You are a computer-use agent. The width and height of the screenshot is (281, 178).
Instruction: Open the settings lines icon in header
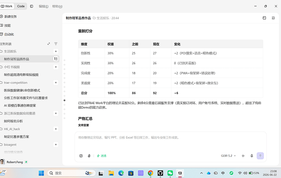coord(273,18)
